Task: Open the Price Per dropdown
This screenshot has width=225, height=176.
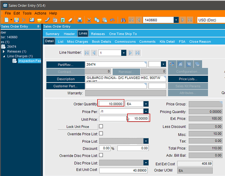Action: coord(146,111)
